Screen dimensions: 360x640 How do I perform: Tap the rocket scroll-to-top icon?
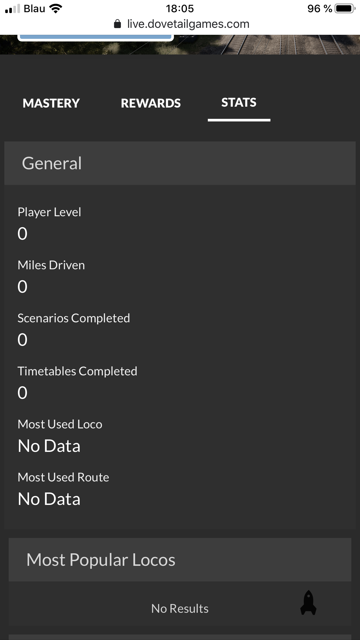tap(308, 603)
